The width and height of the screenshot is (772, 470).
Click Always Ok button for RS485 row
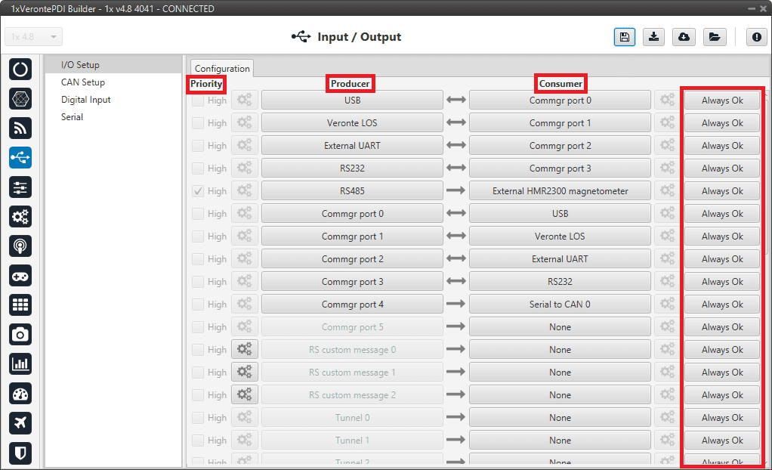pos(722,191)
